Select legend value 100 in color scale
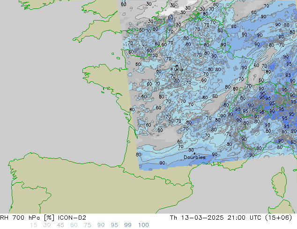The height and width of the screenshot is (229, 297). (143, 225)
